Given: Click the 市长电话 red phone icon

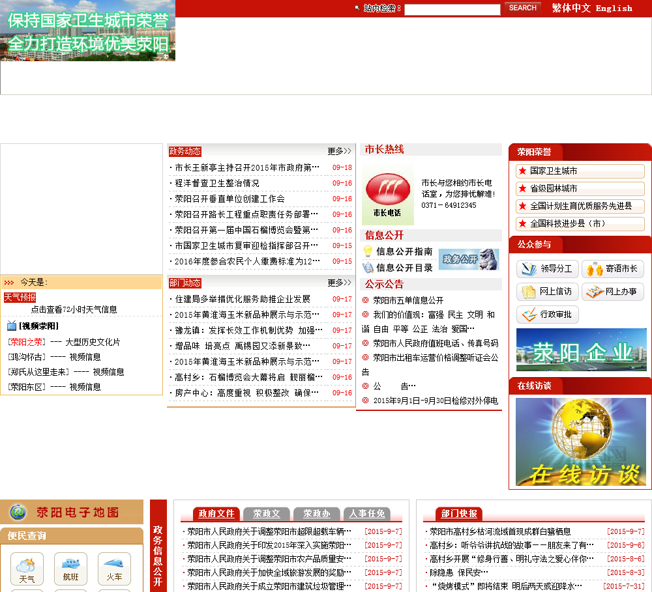Looking at the screenshot, I should pos(387,195).
